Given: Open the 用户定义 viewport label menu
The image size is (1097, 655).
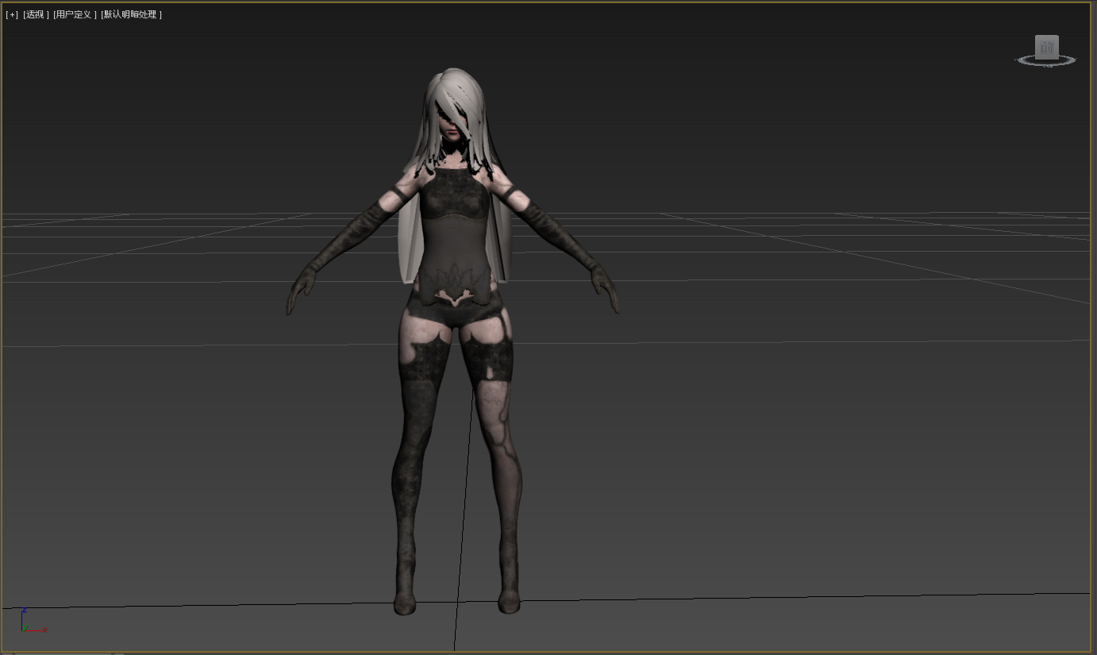Looking at the screenshot, I should [x=75, y=14].
